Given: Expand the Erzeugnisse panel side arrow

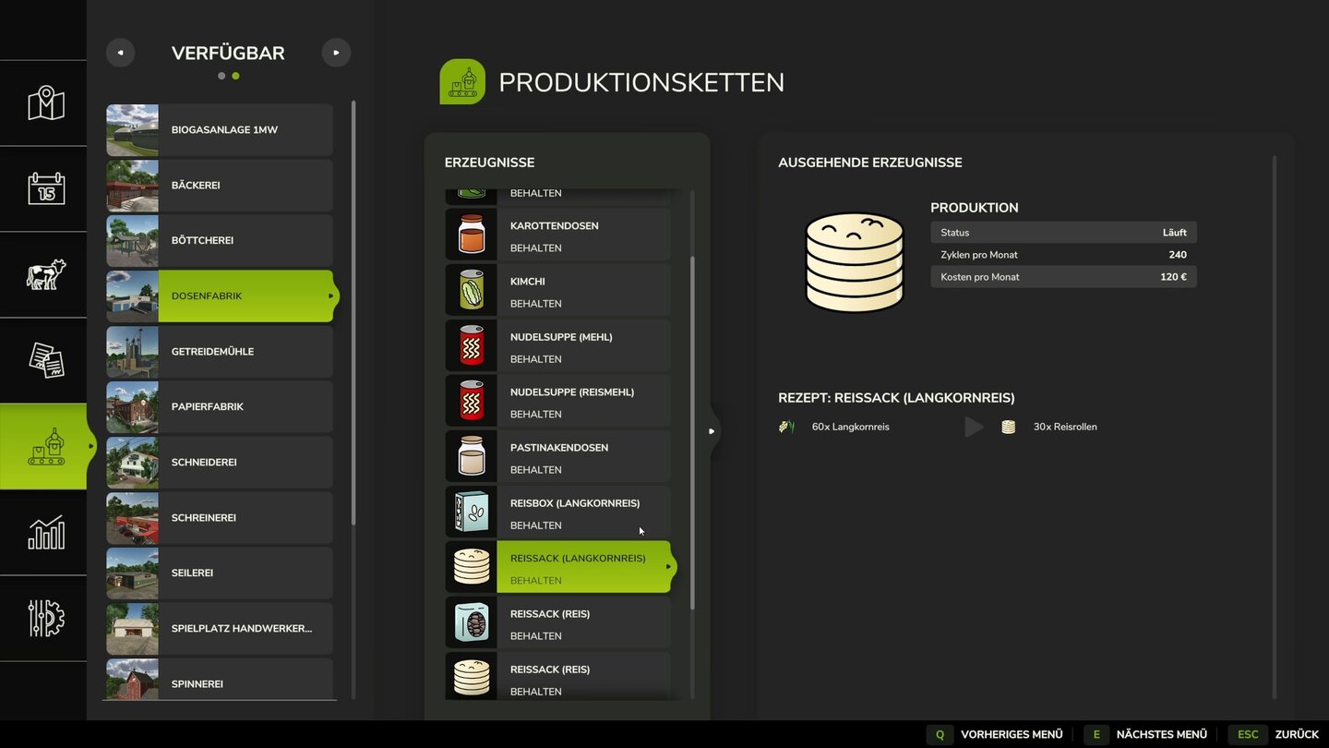Looking at the screenshot, I should click(x=712, y=431).
